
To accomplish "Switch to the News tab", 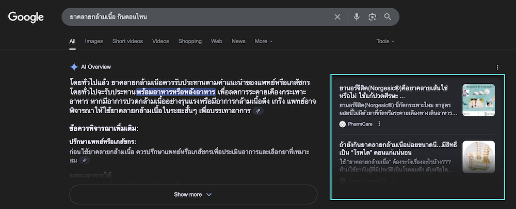I will point(238,41).
